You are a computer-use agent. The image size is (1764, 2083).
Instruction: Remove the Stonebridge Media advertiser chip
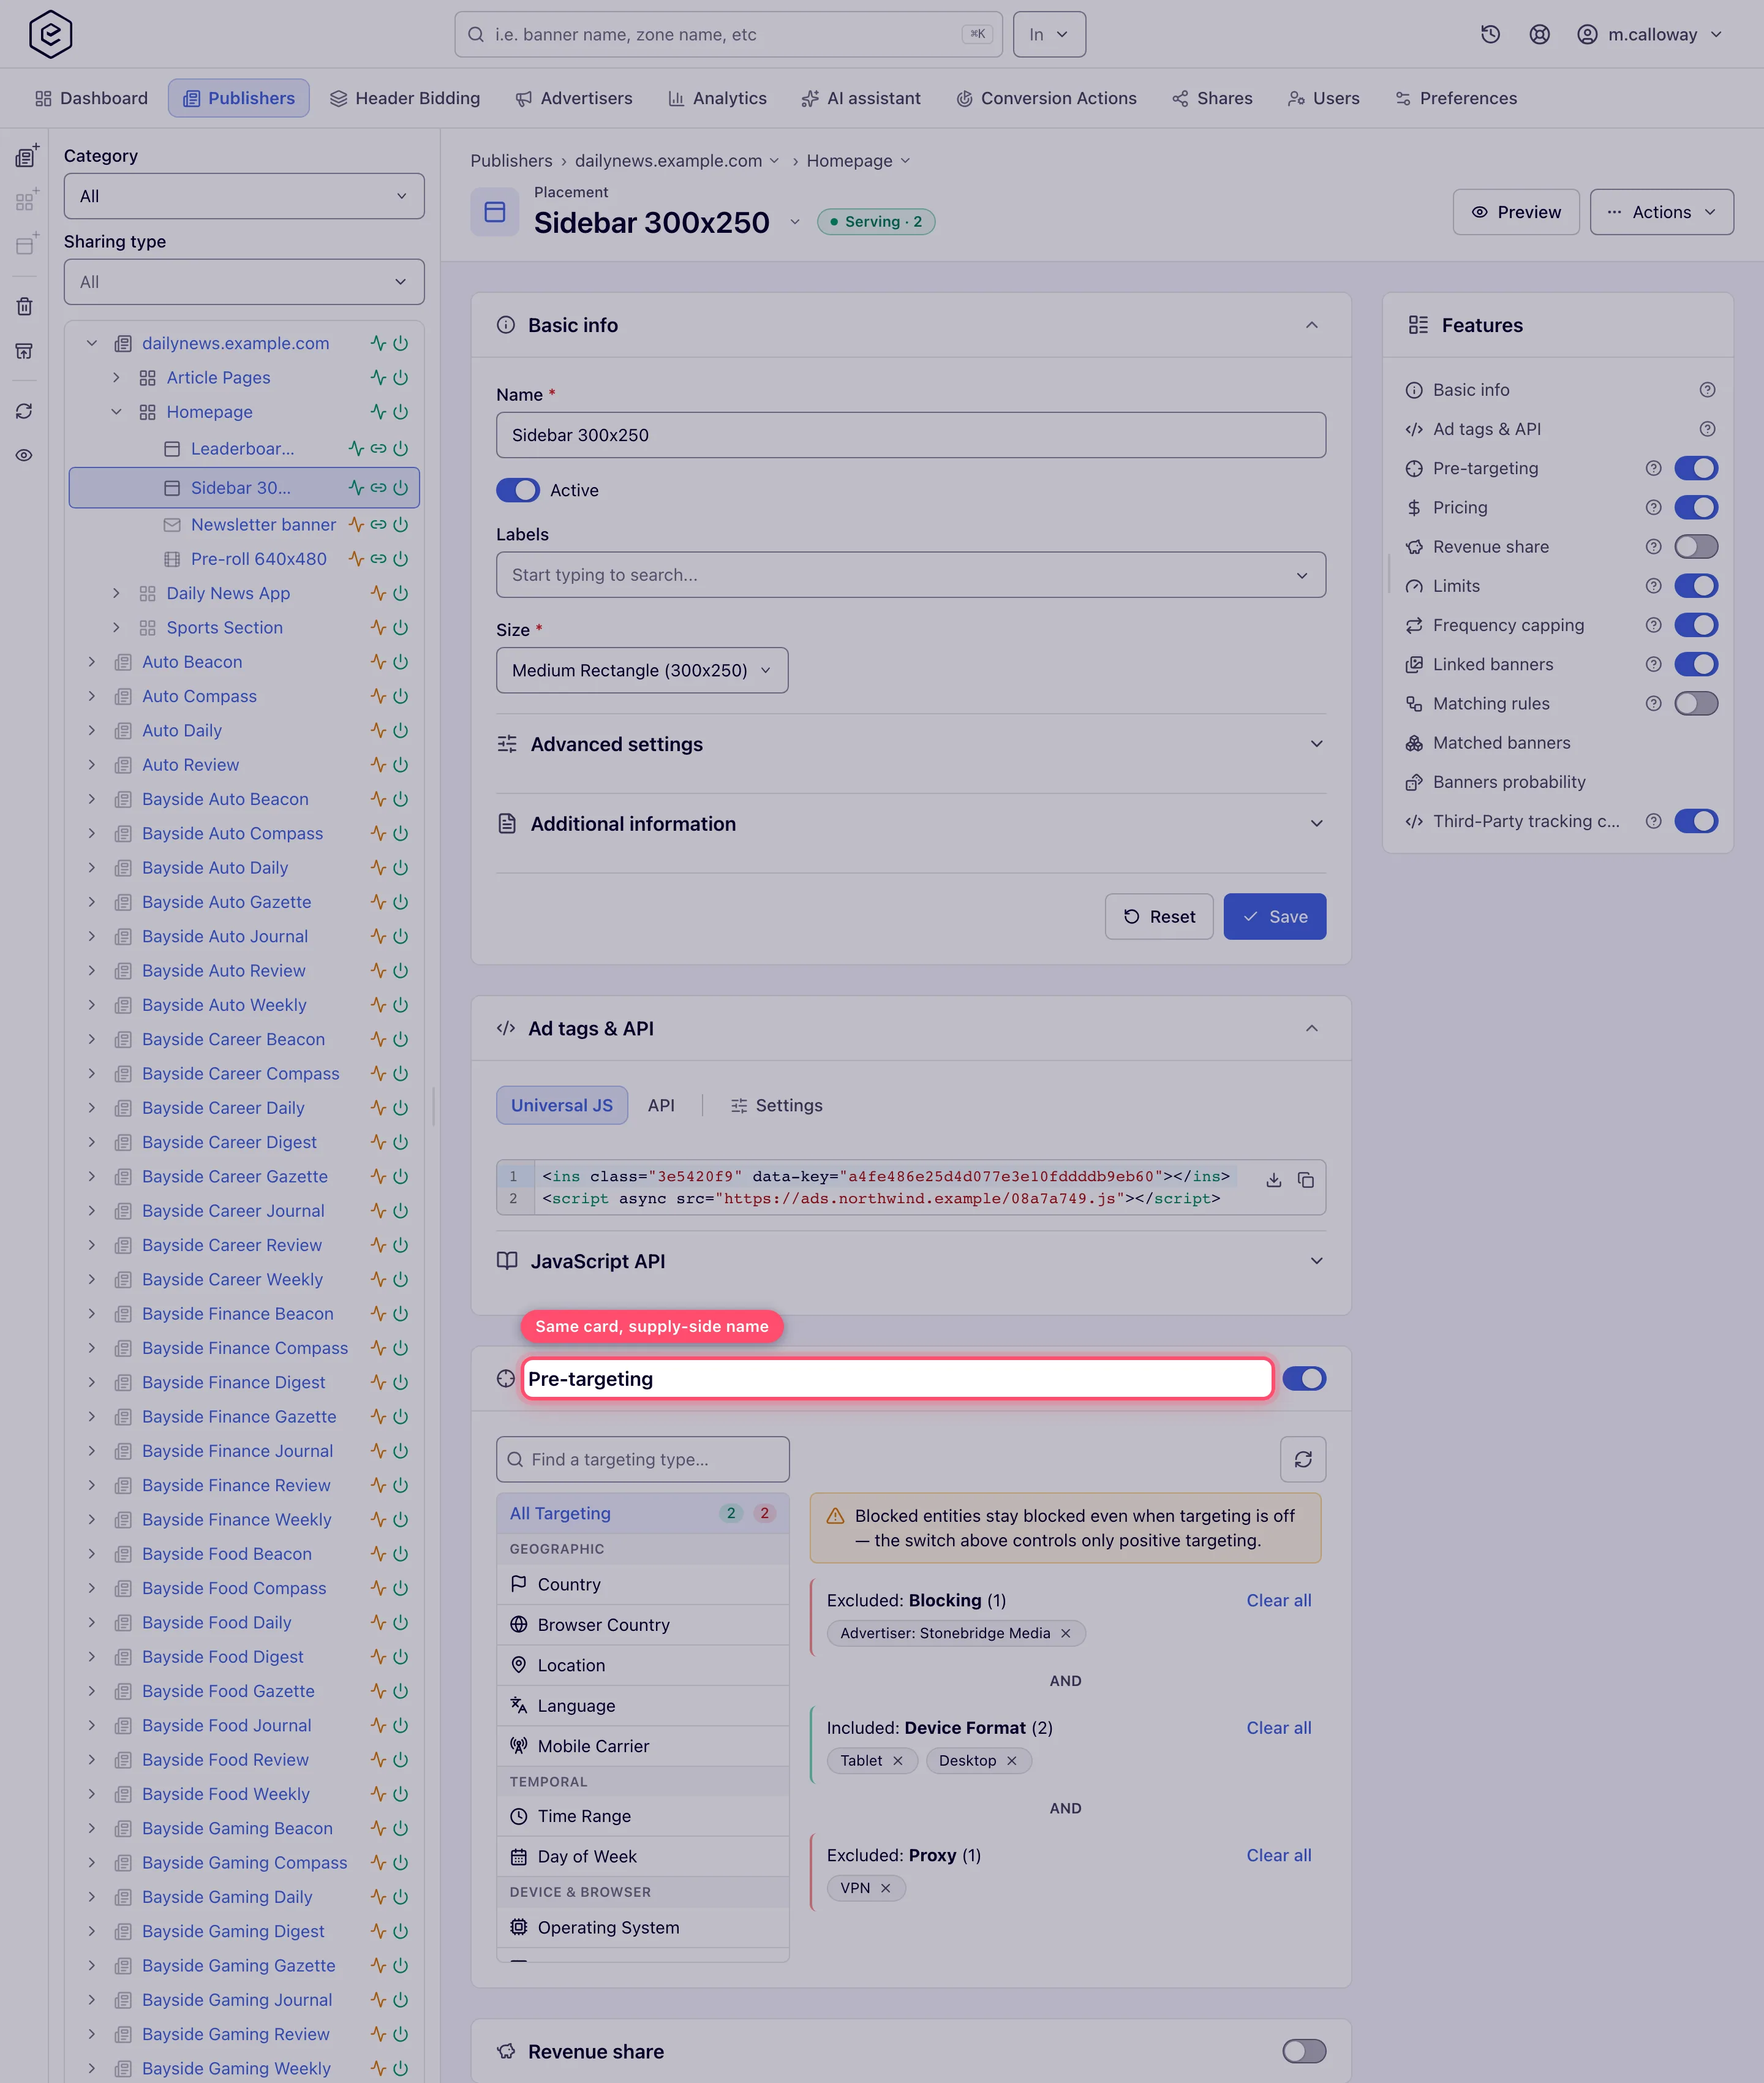click(x=1066, y=1633)
